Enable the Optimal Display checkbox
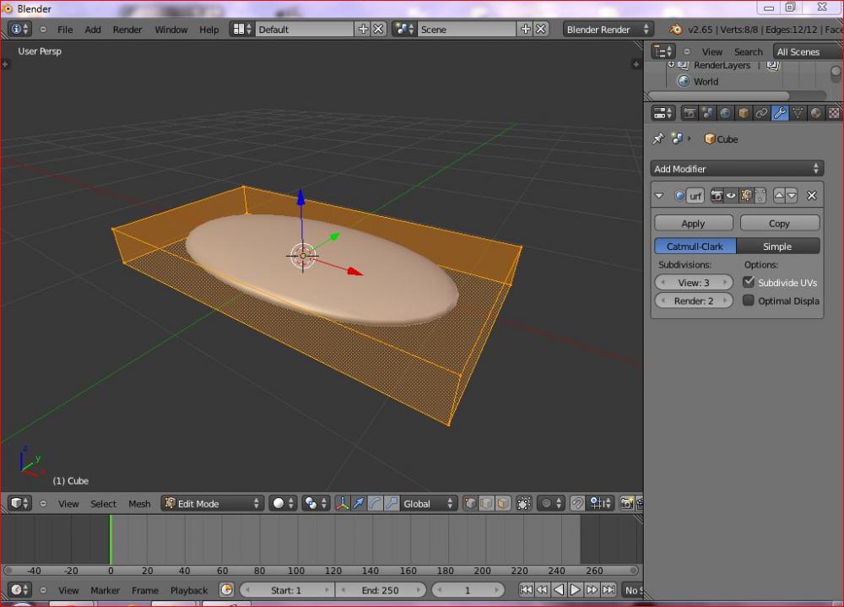Screen dimensions: 844x607 click(749, 301)
